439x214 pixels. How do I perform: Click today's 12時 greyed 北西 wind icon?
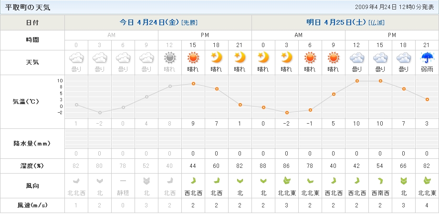[x=170, y=181]
